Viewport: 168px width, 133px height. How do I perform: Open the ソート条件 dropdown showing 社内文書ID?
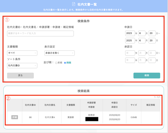click(22, 66)
